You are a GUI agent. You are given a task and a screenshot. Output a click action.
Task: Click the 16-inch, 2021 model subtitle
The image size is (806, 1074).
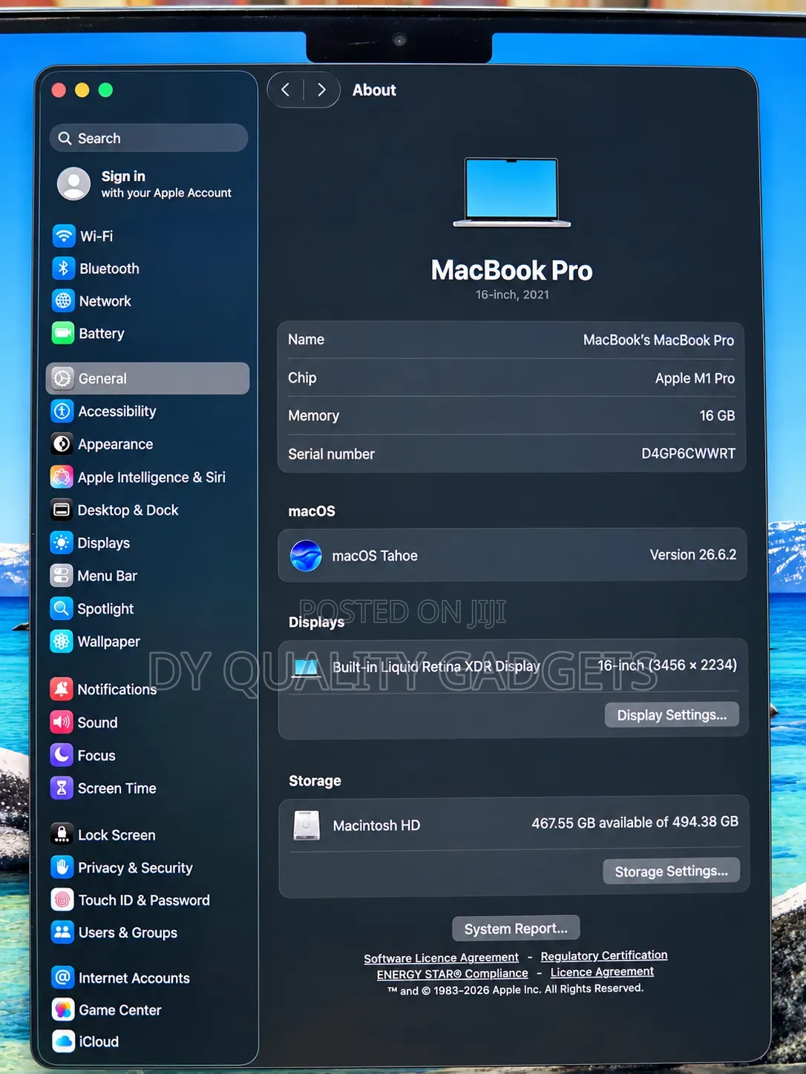click(x=512, y=294)
